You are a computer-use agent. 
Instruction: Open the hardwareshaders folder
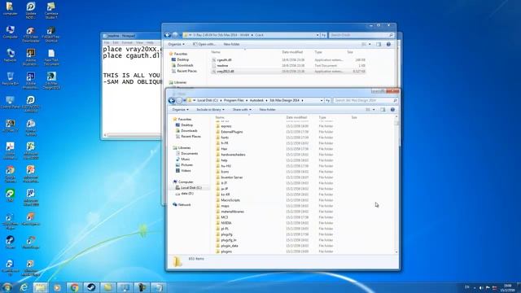click(233, 155)
